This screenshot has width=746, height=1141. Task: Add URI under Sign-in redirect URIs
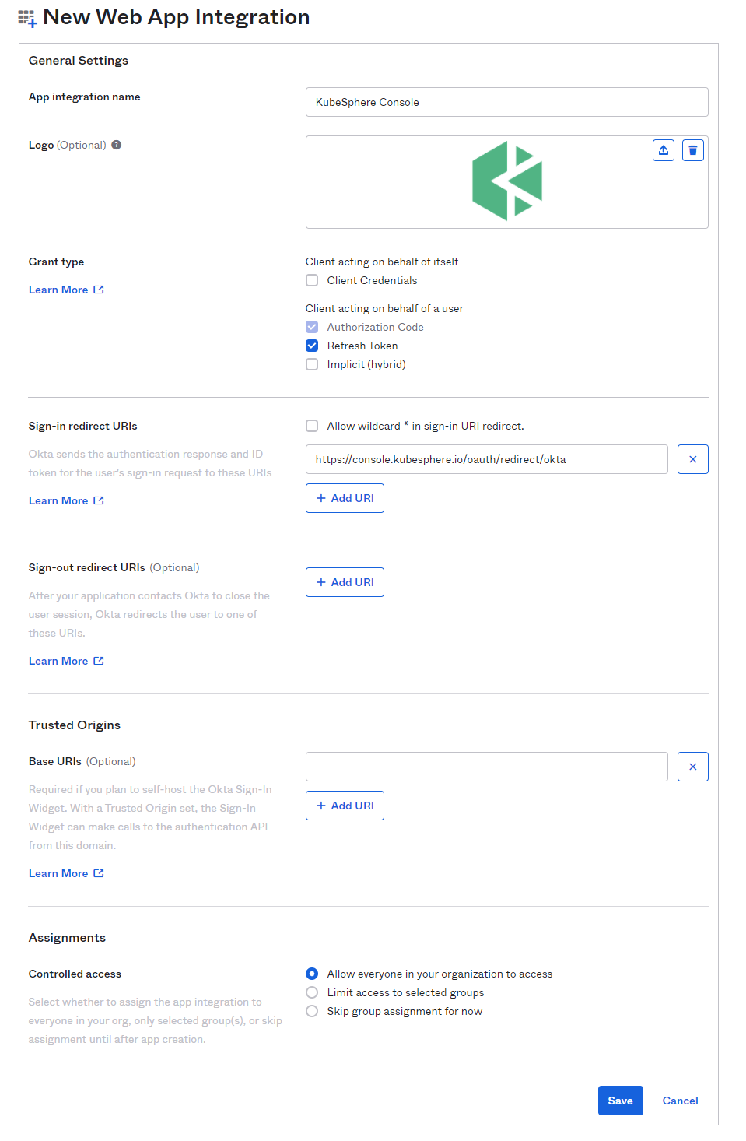pos(345,498)
